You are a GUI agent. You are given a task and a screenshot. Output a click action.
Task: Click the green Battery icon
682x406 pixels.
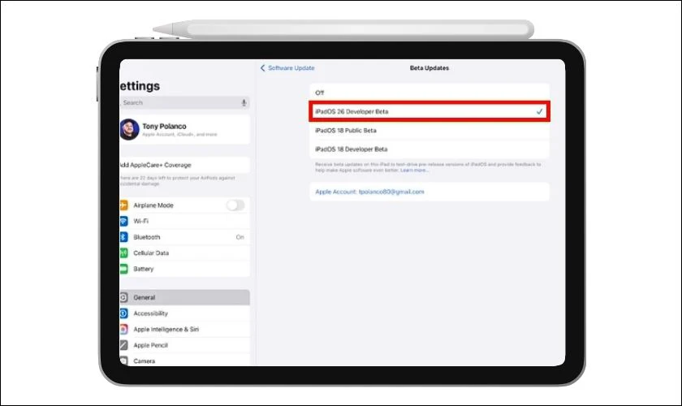[x=123, y=269]
